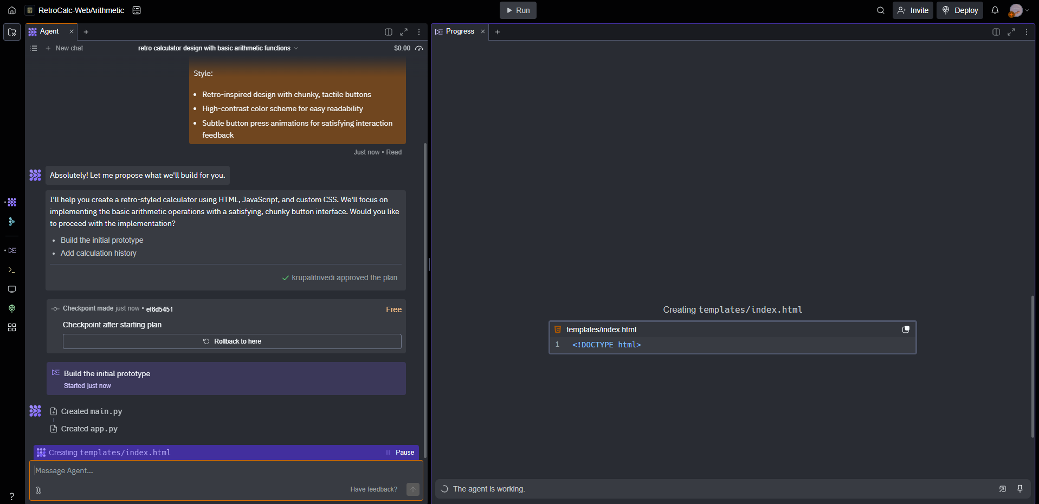Open the Shell icon in the left sidebar
The height and width of the screenshot is (504, 1039).
pyautogui.click(x=12, y=270)
